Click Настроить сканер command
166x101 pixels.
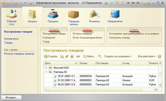tap(119, 38)
